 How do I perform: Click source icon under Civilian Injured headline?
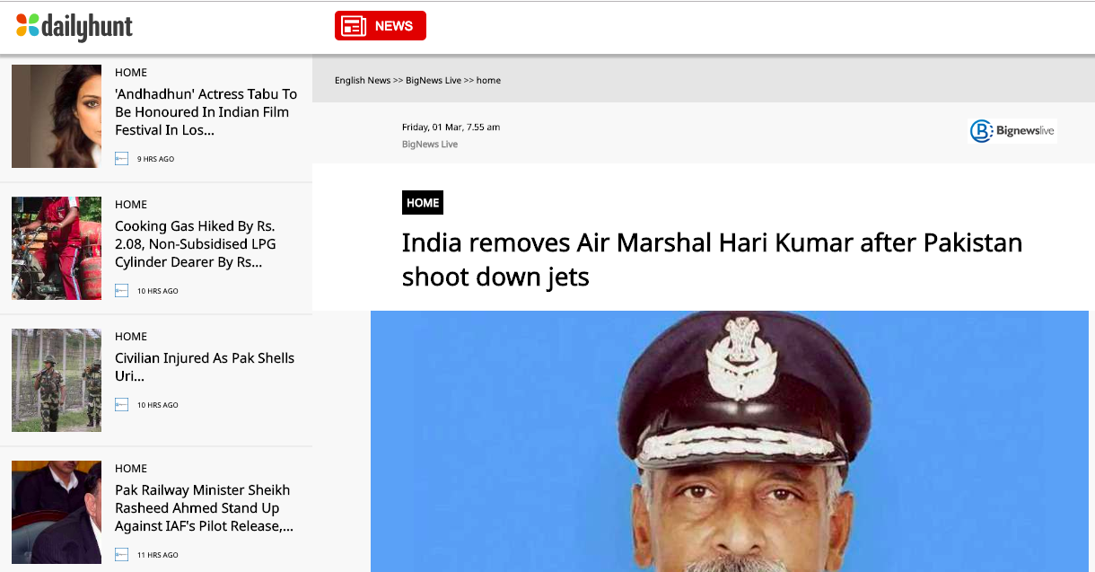[x=122, y=405]
